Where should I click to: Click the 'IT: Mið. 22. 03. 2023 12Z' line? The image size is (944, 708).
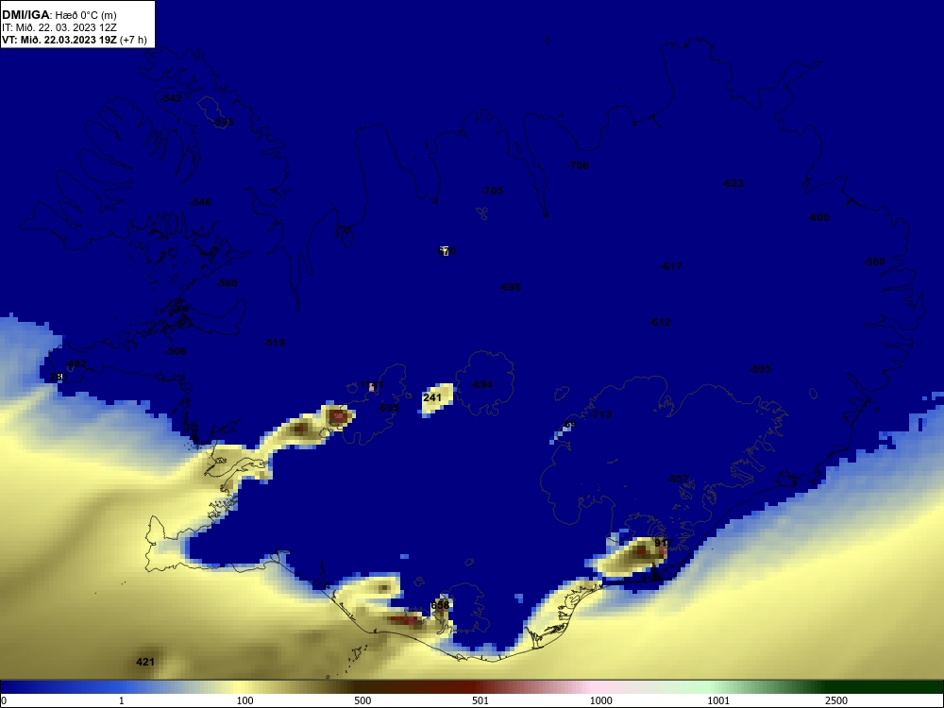click(59, 27)
